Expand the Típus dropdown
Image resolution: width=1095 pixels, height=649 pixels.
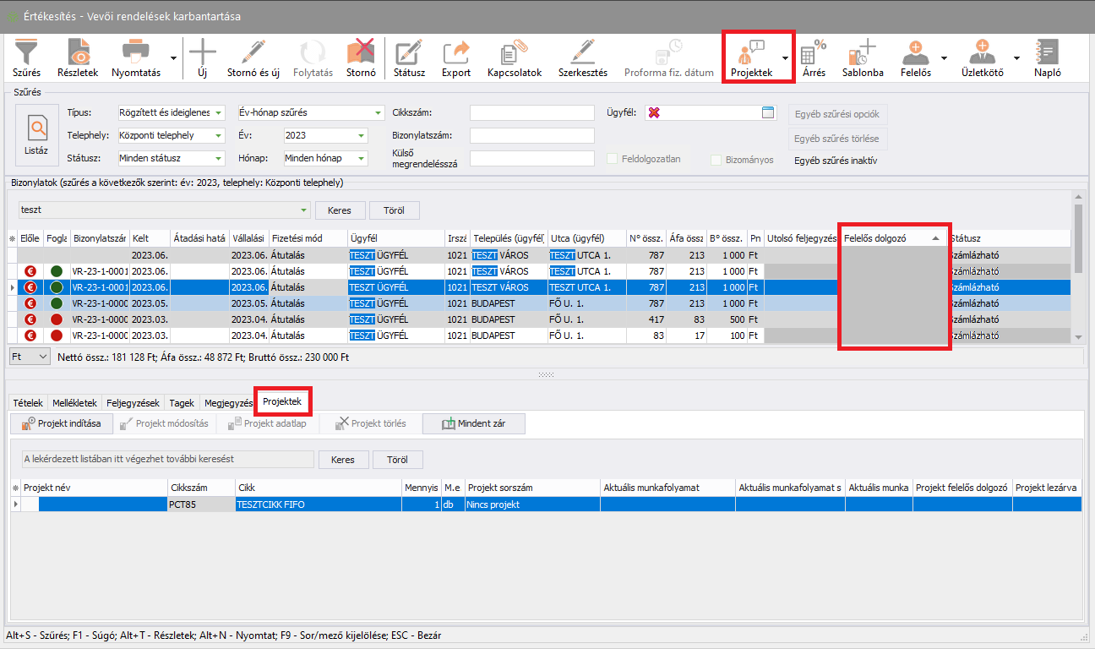pyautogui.click(x=219, y=113)
